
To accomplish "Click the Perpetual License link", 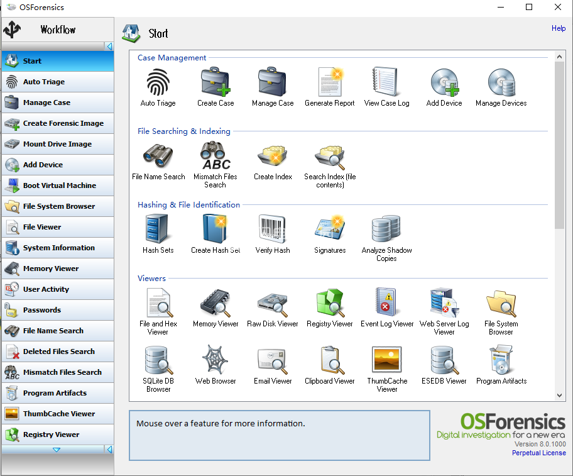I will tap(538, 453).
